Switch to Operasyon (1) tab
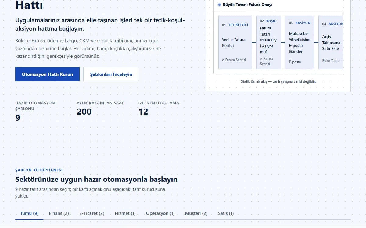This screenshot has height=228, width=366. 160,213
